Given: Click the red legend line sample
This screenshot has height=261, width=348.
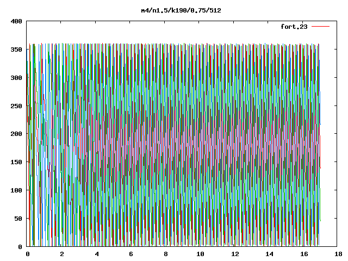Looking at the screenshot, I should (320, 27).
